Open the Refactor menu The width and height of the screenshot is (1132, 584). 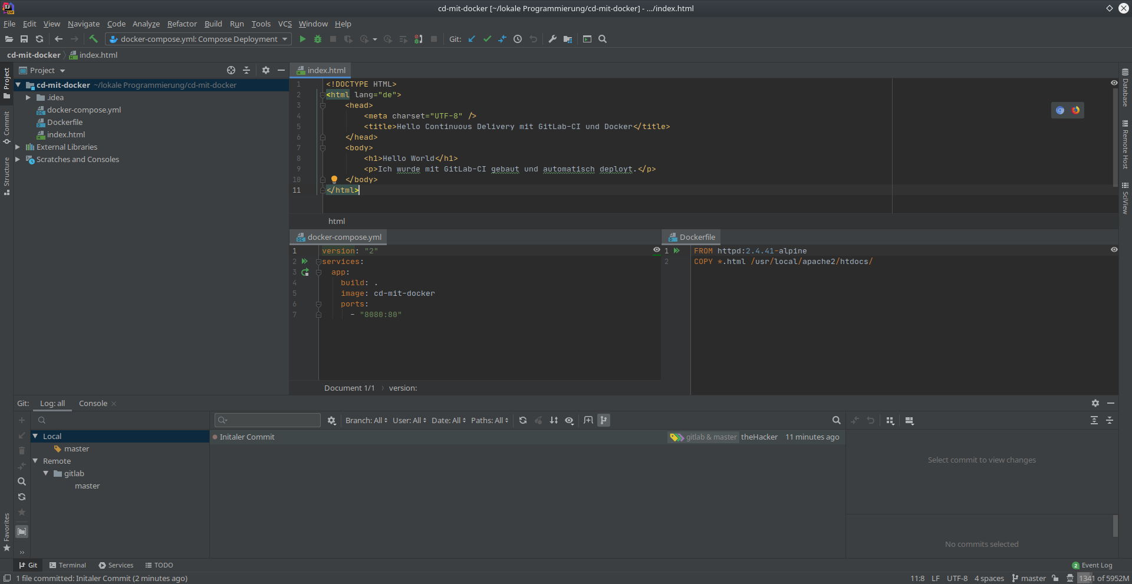[182, 24]
